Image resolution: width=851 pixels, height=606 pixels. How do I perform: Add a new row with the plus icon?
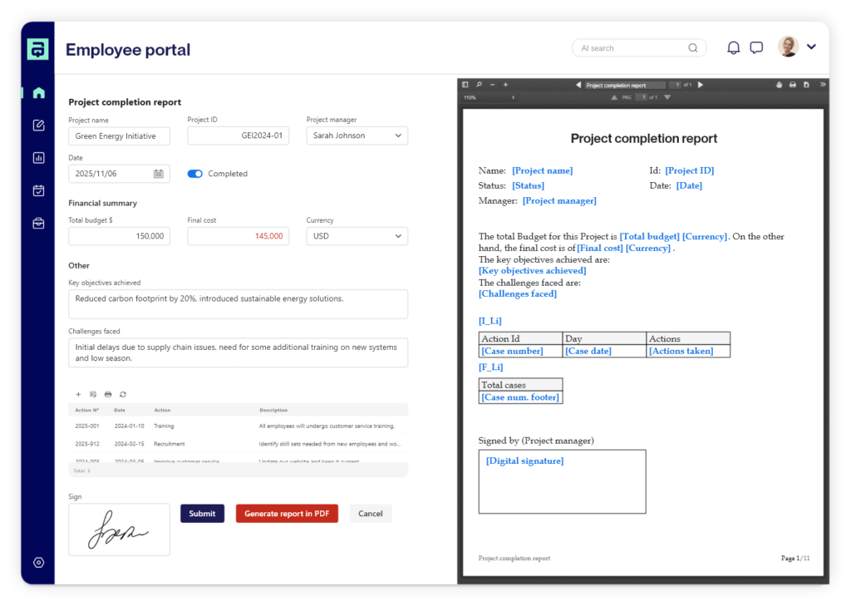(x=78, y=394)
